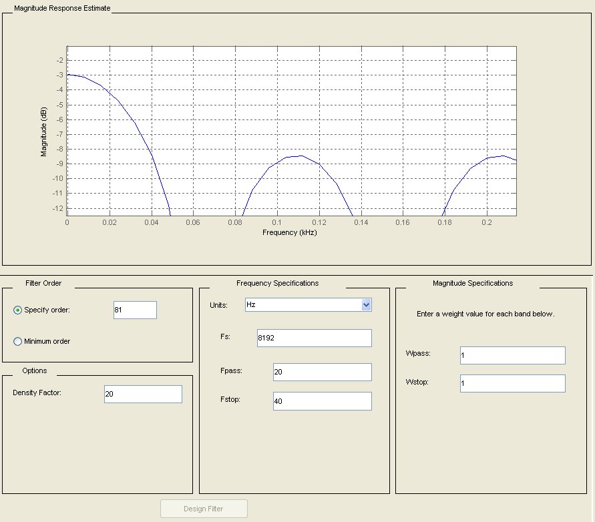Screen dimensions: 595x522
Task: Focus the Wstop weight input field
Action: pyautogui.click(x=512, y=384)
